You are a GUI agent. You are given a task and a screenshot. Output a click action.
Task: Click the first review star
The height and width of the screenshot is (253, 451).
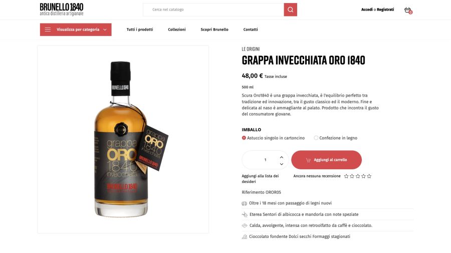[x=346, y=176]
